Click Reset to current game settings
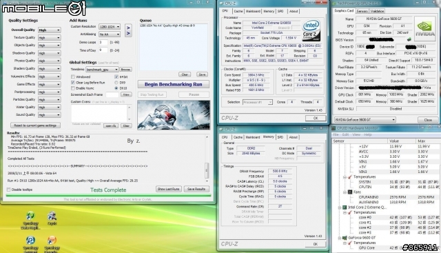 pyautogui.click(x=35, y=125)
